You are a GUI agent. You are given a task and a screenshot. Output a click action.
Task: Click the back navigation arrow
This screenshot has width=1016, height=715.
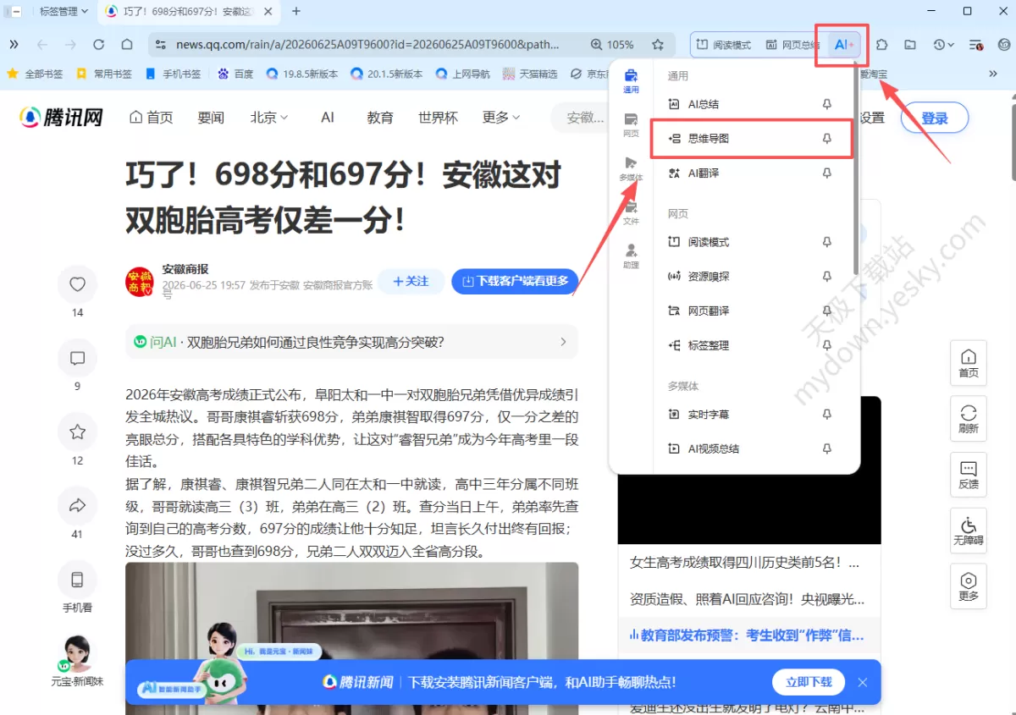tap(42, 45)
